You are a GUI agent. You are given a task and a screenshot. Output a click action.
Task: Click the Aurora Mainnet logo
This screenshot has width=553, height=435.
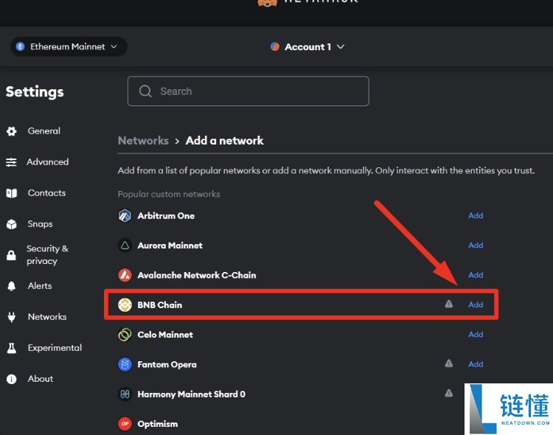pos(125,246)
